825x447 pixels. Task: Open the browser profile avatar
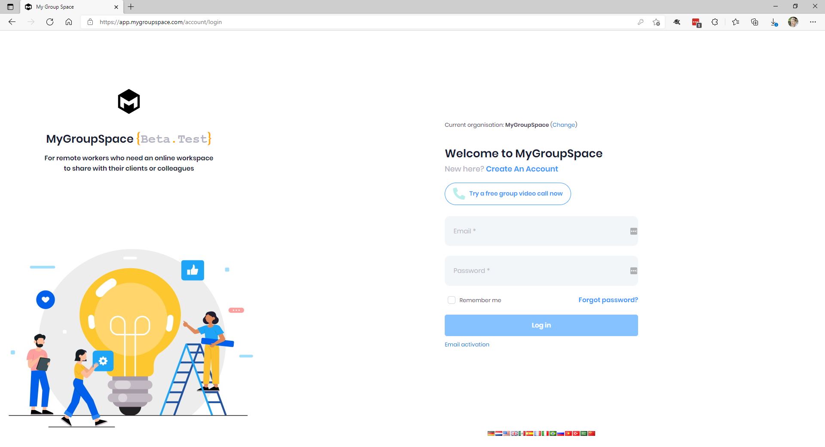pyautogui.click(x=793, y=22)
